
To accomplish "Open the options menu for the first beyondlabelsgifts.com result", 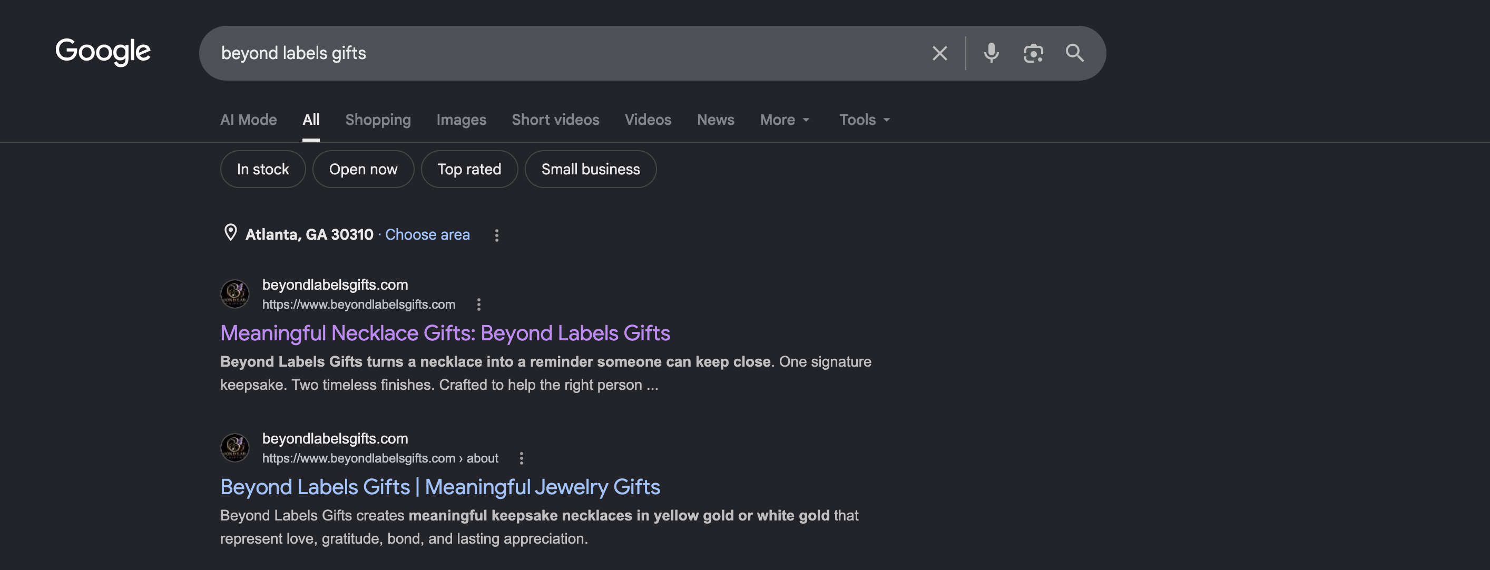I will tap(478, 304).
